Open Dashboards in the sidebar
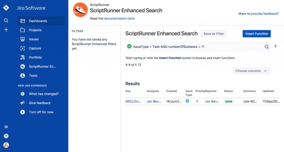The image size is (284, 152). point(38,21)
